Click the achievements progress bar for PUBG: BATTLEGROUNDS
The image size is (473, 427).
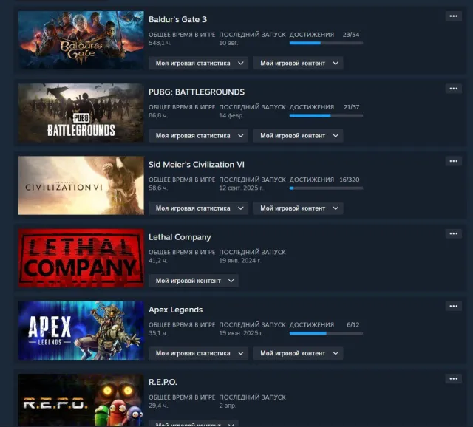pos(326,115)
